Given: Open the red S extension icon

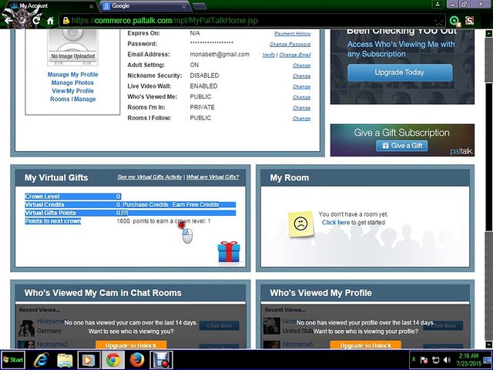Looking at the screenshot, I should 469,21.
